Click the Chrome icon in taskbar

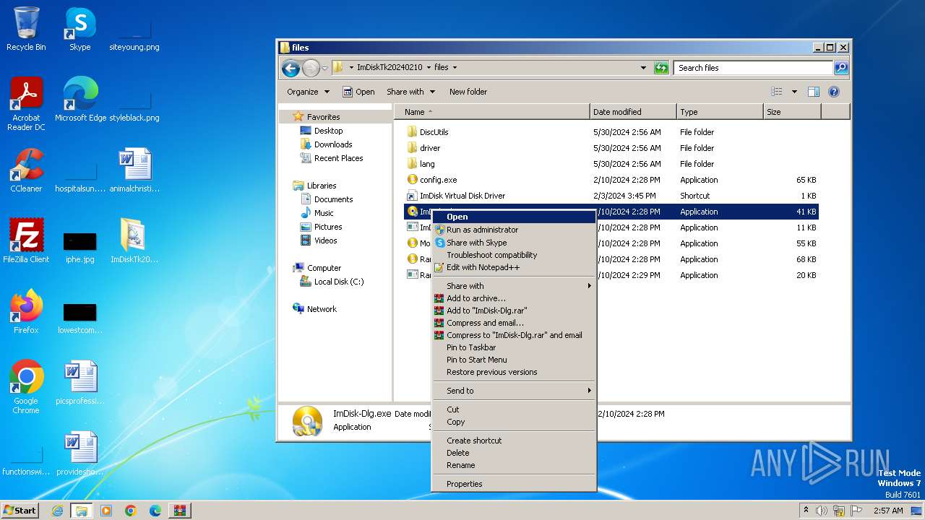(x=130, y=511)
